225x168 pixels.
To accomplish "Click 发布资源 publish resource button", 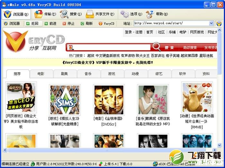I will coord(210,47).
